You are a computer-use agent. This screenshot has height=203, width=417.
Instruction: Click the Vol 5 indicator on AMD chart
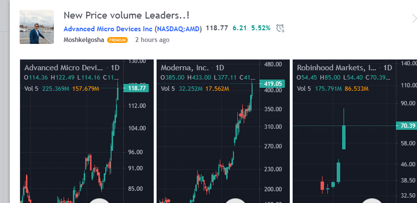[x=31, y=89]
